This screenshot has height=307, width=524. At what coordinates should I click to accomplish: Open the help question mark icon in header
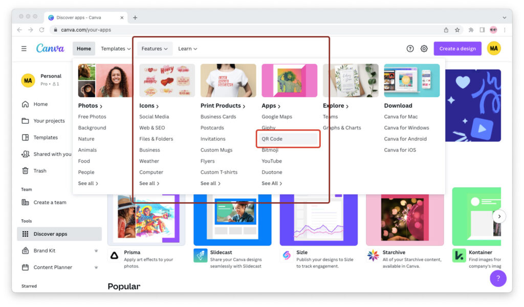pyautogui.click(x=410, y=49)
